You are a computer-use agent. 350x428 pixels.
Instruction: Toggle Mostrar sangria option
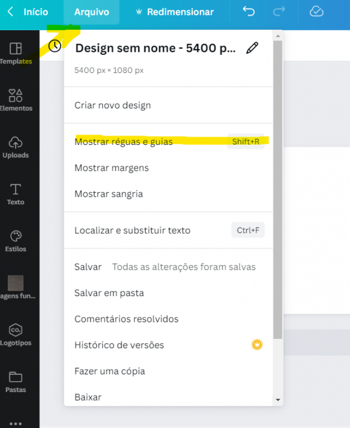coord(108,194)
